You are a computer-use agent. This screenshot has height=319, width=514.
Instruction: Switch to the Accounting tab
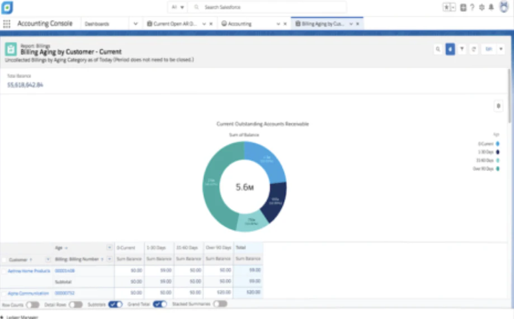click(x=237, y=23)
